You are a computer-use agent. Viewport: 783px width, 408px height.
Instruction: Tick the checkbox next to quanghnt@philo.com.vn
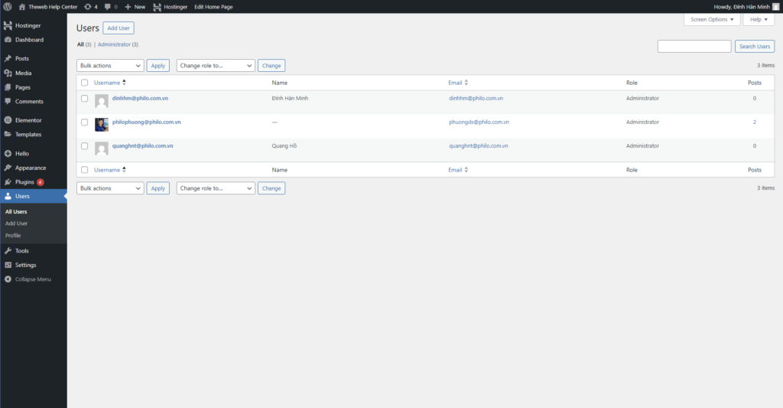(x=85, y=146)
